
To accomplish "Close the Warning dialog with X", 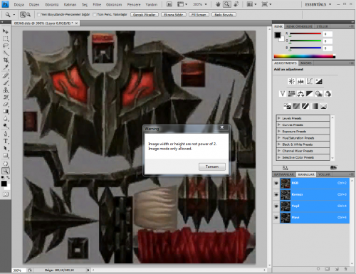I will (222, 127).
